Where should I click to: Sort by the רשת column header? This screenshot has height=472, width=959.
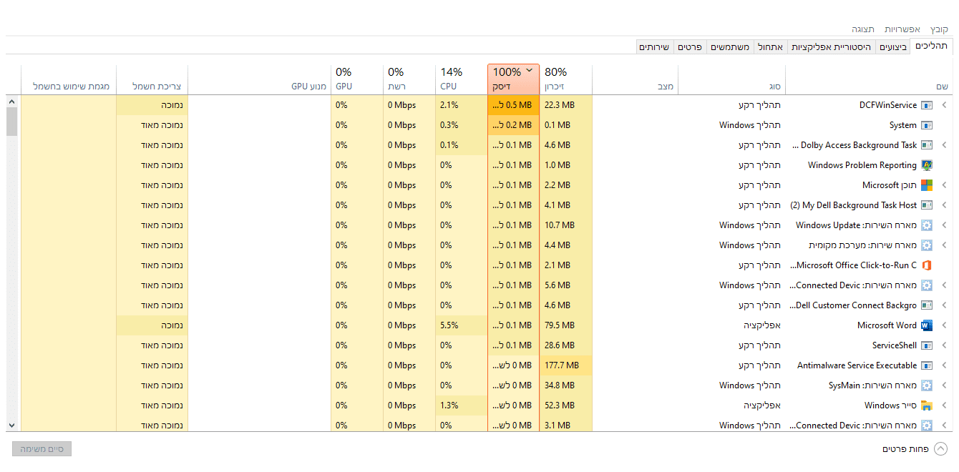pos(409,79)
